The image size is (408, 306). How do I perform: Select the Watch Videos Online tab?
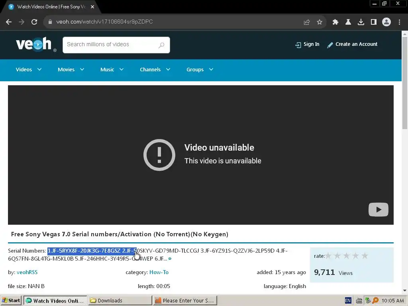51,7
